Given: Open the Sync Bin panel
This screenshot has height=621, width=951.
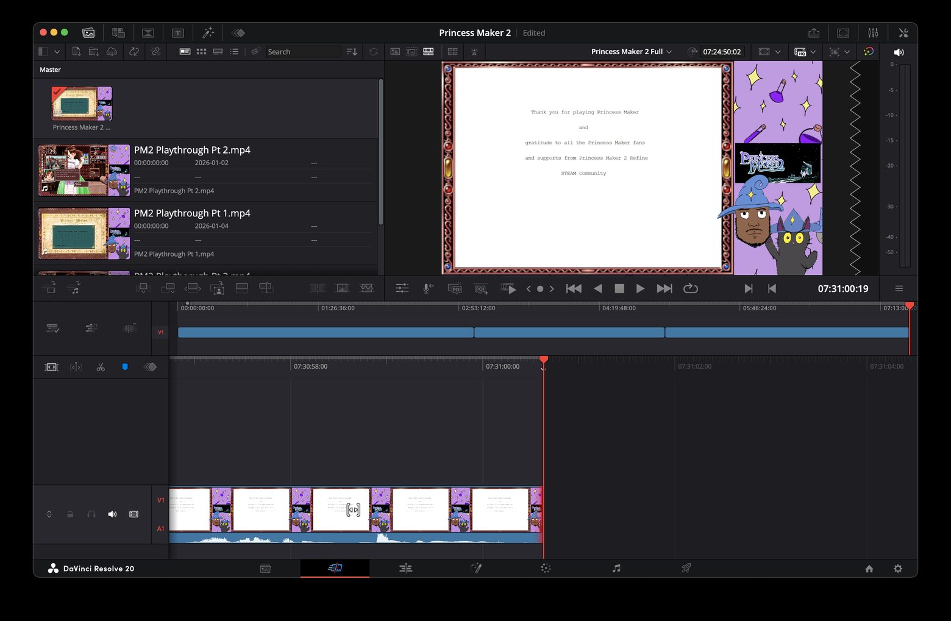Looking at the screenshot, I should 118,33.
